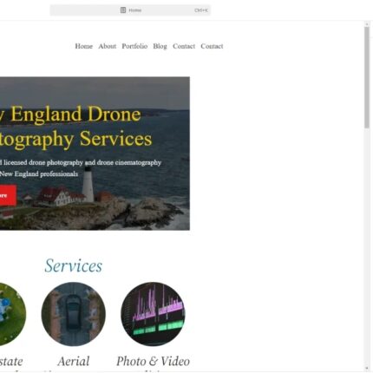Select the New England Drone heading text

click(x=75, y=127)
